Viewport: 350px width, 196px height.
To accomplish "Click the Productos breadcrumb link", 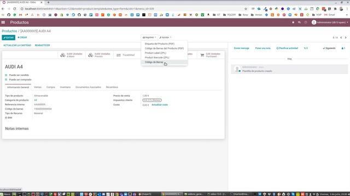I will [x=9, y=31].
